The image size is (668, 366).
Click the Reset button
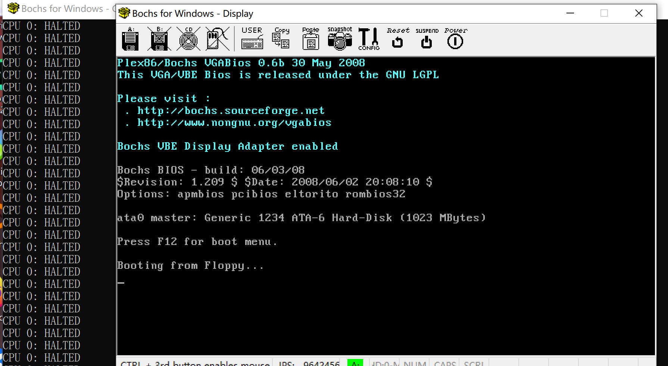(398, 38)
